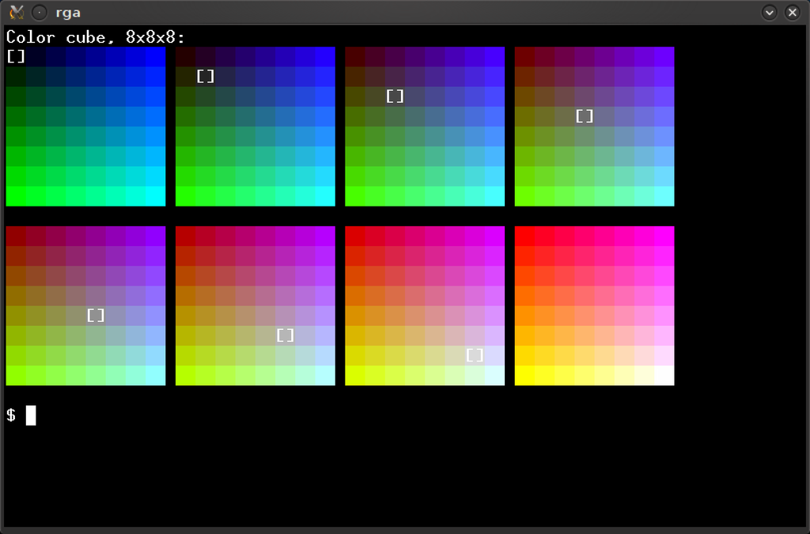This screenshot has width=810, height=534.
Task: Click the terminal application icon in title bar
Action: click(17, 12)
